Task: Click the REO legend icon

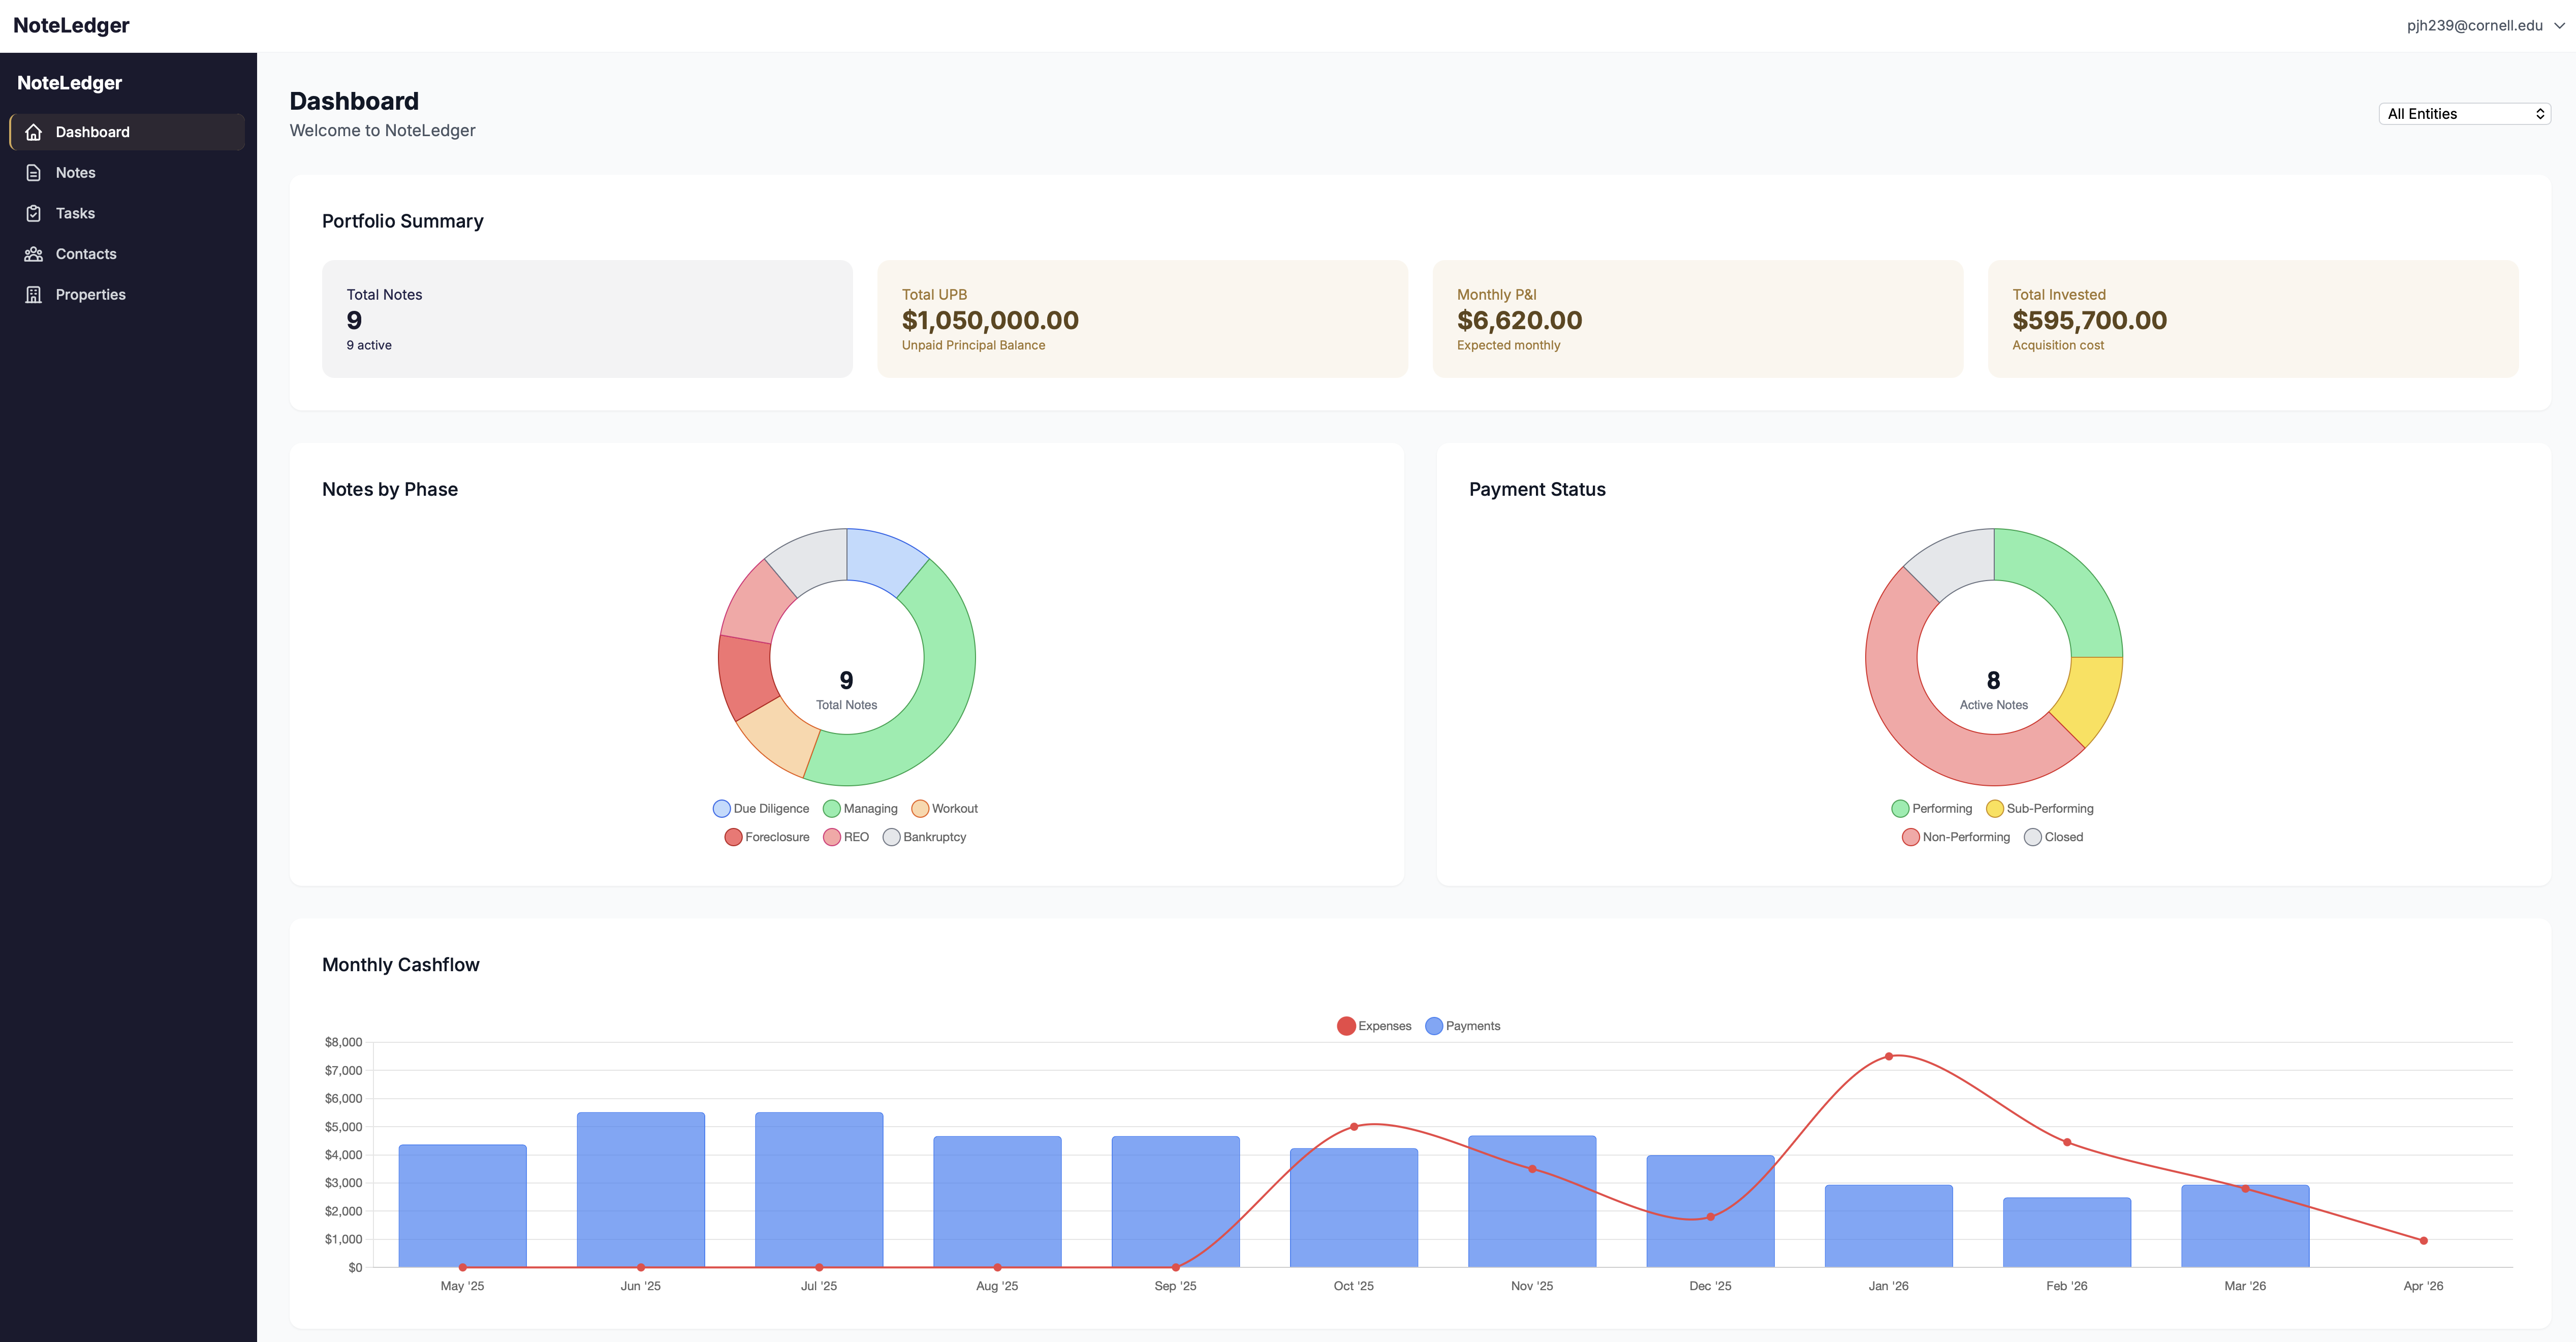Action: [x=831, y=837]
